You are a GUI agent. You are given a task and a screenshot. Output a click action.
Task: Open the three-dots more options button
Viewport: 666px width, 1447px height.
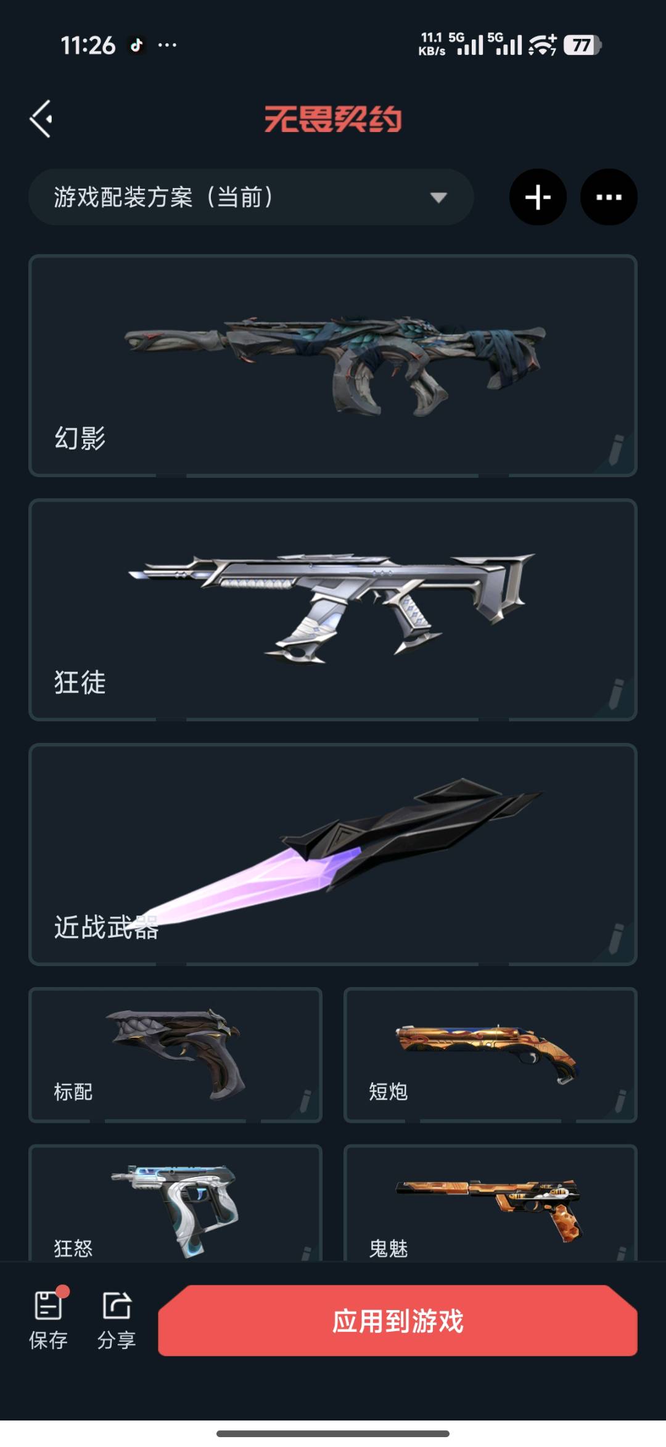(x=609, y=197)
